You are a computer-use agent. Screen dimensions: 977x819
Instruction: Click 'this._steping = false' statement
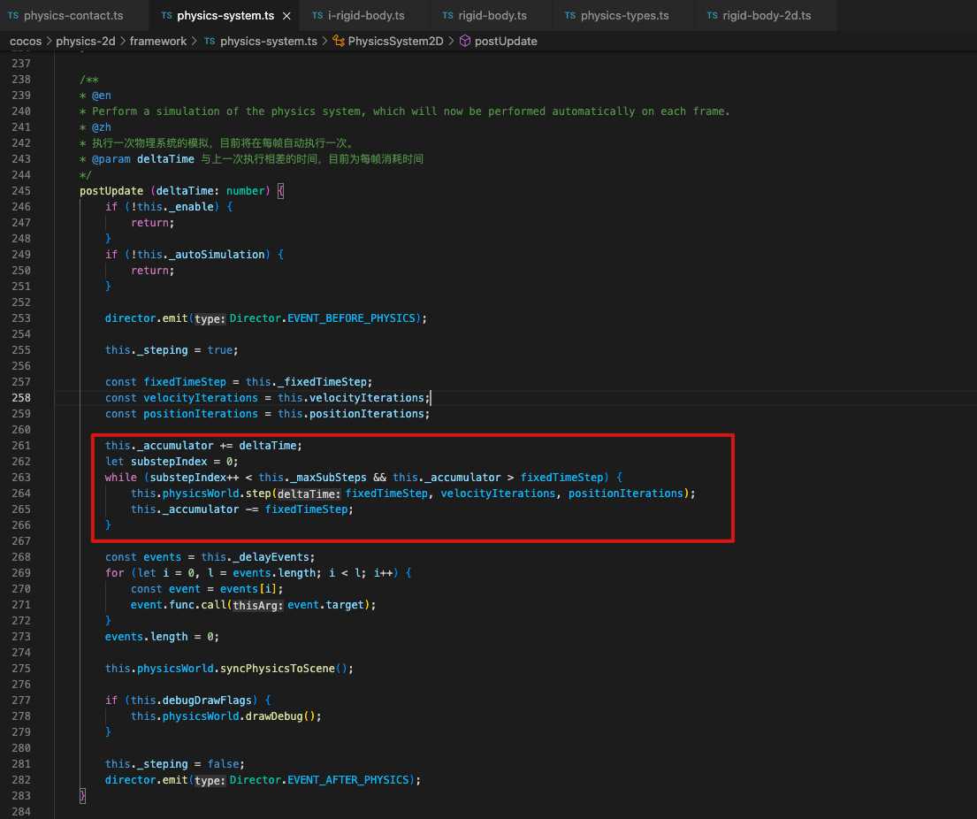pos(174,764)
